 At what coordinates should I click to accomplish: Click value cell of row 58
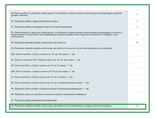(137, 83)
